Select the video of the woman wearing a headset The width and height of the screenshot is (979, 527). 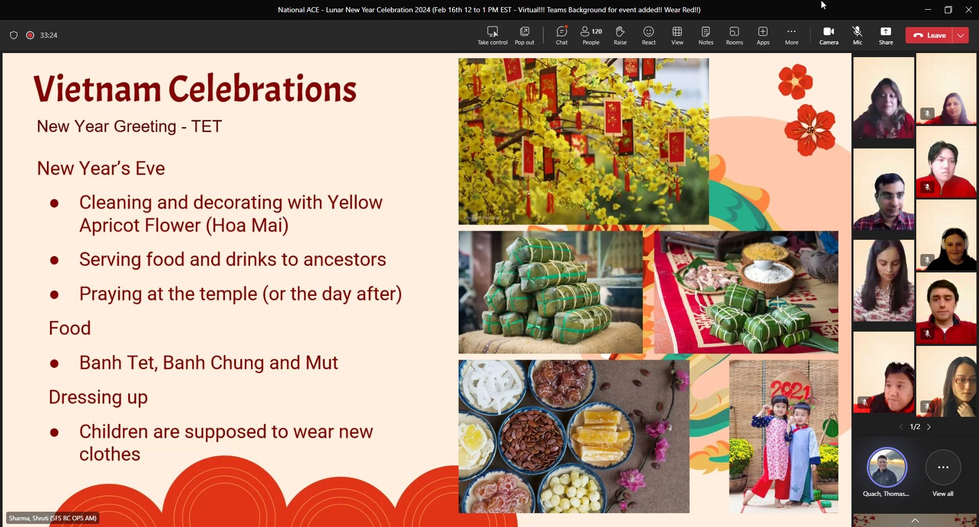point(946,235)
